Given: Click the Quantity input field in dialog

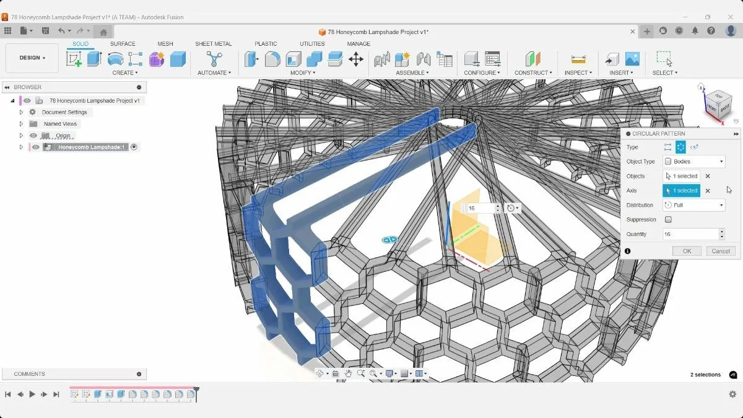Looking at the screenshot, I should click(690, 234).
